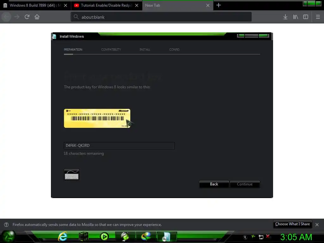Open the Library bookshelf icon
The image size is (324, 243).
296,17
